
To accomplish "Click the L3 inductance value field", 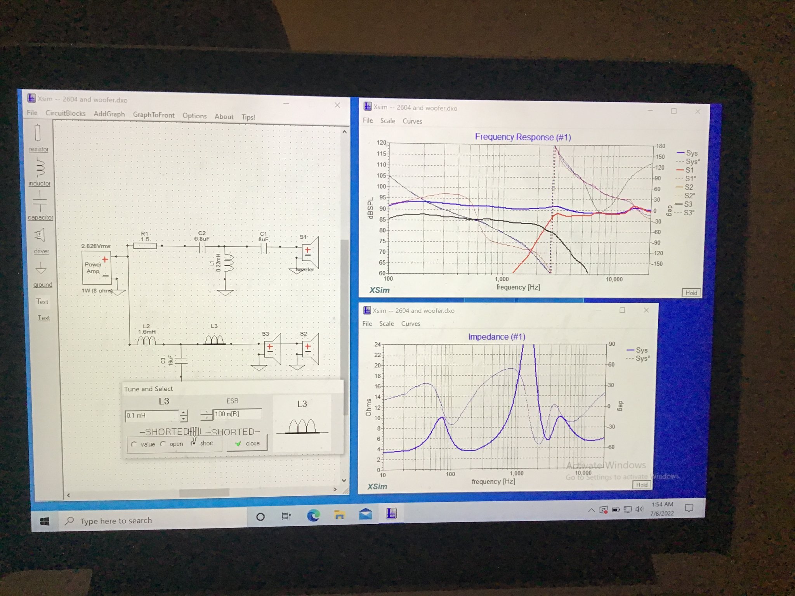I will pos(152,416).
